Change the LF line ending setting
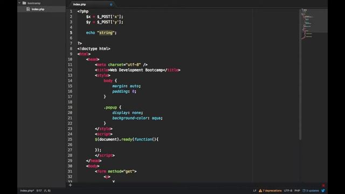Image resolution: width=345 pixels, height=194 pixels. pyautogui.click(x=254, y=191)
